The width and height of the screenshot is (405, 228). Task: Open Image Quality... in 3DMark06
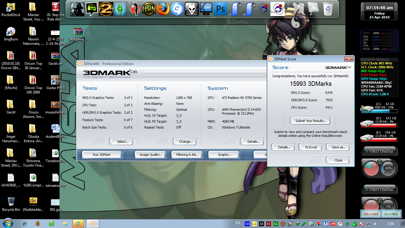[x=151, y=155]
